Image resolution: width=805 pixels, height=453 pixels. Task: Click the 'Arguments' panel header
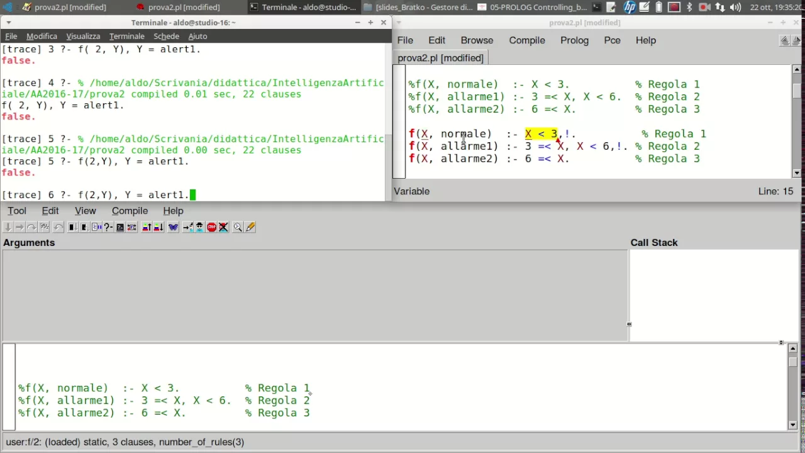click(x=29, y=243)
